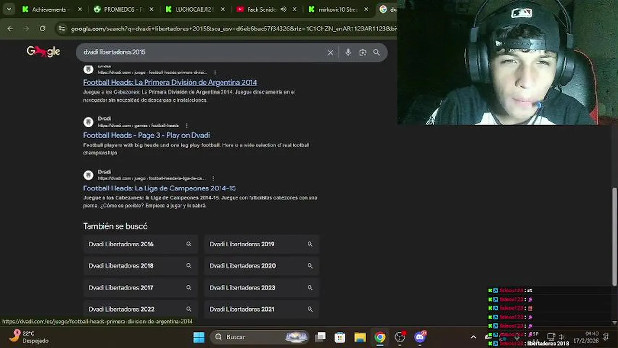This screenshot has width=618, height=348.
Task: Close the Achievements tab
Action: 80,9
